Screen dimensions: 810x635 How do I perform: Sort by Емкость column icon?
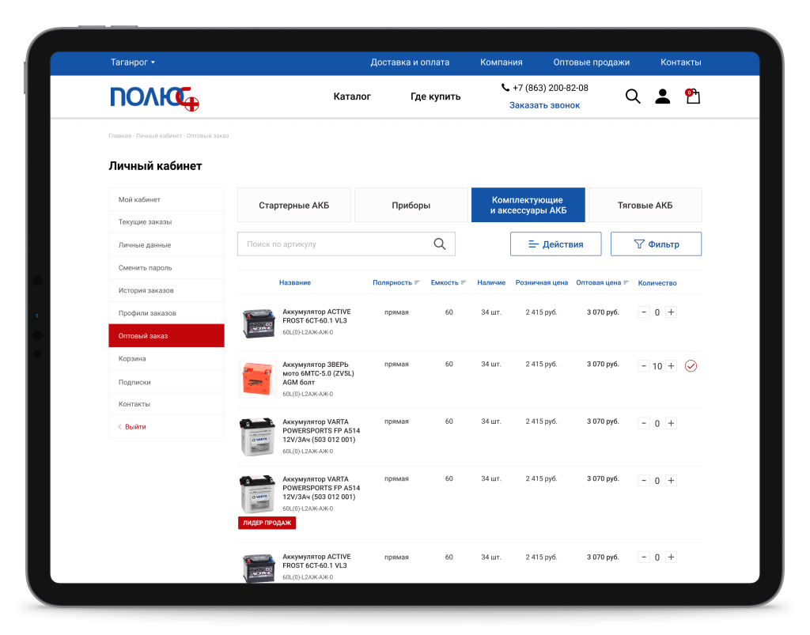click(464, 283)
